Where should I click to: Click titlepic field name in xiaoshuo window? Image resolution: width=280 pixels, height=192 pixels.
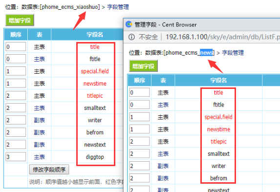click(x=95, y=96)
